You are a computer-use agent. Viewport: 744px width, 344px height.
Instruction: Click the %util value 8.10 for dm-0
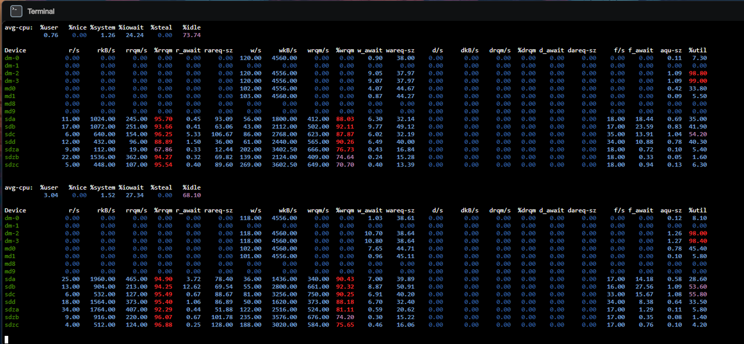(700, 218)
